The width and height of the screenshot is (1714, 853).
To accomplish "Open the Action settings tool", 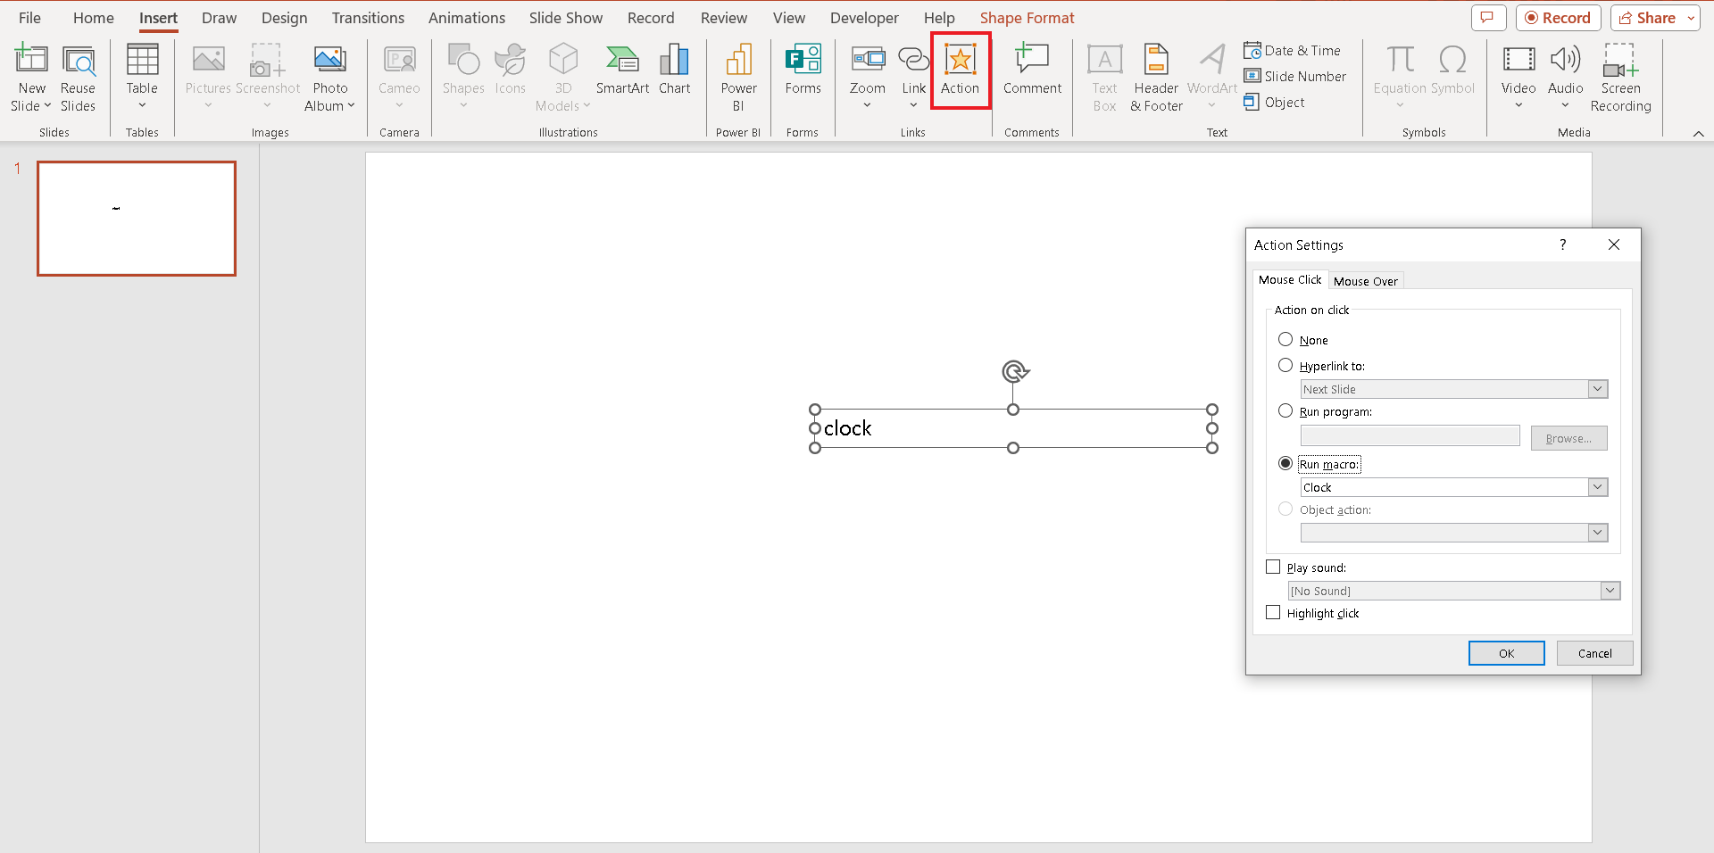I will point(960,71).
